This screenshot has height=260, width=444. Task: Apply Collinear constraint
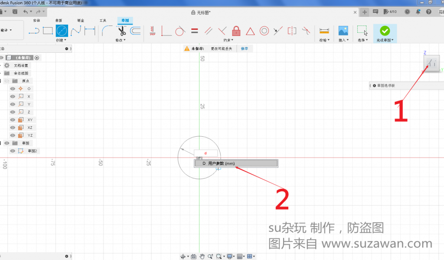[278, 31]
